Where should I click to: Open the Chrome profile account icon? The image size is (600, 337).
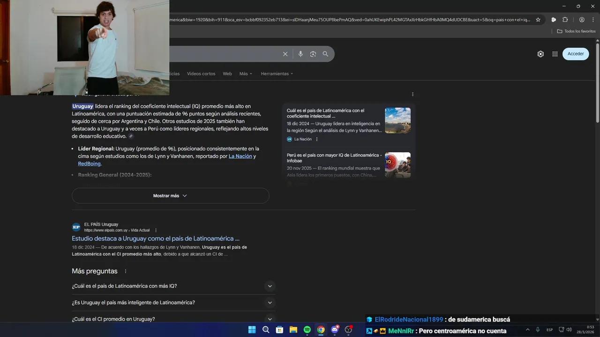pos(582,20)
